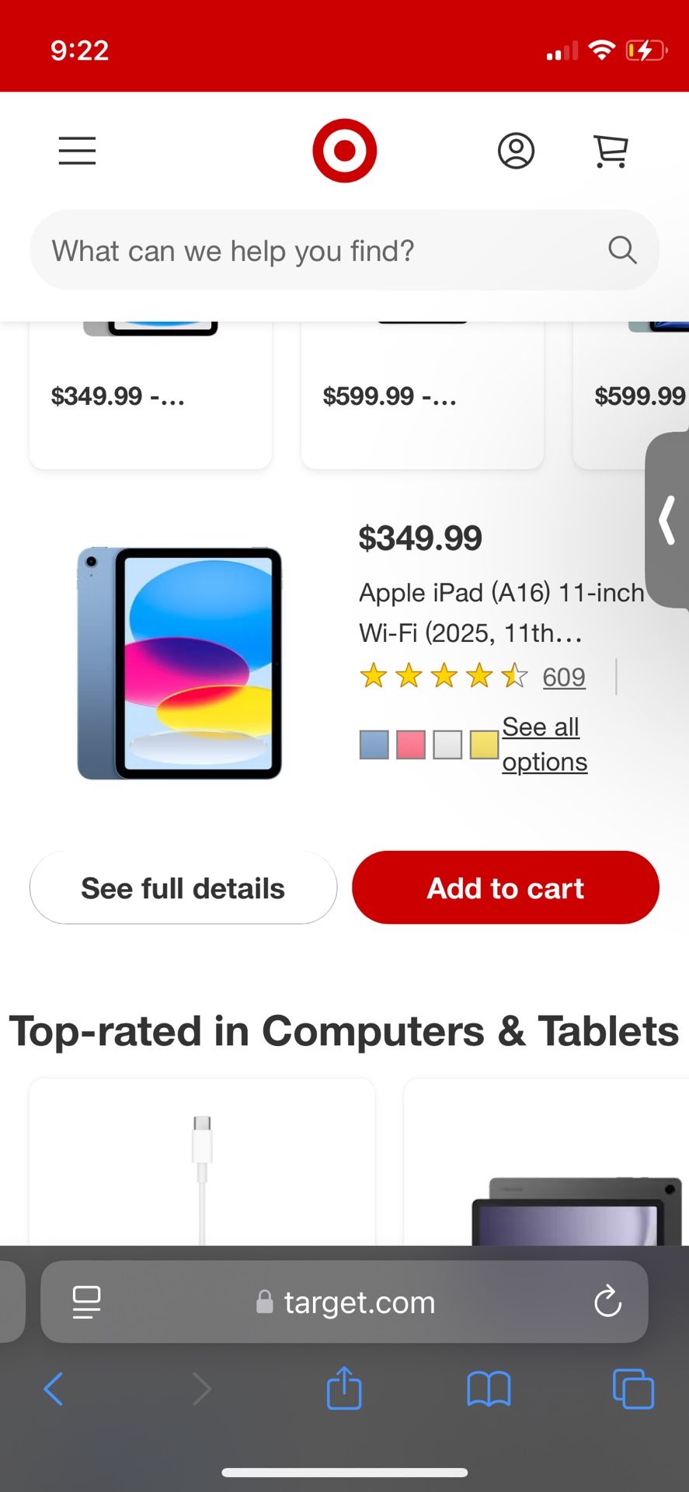689x1492 pixels.
Task: Go back to previous page
Action: coord(54,1389)
